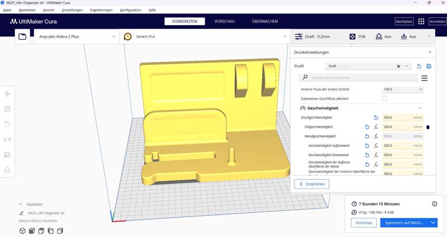The height and width of the screenshot is (237, 447).
Task: Open the Datei menu
Action: click(x=7, y=10)
